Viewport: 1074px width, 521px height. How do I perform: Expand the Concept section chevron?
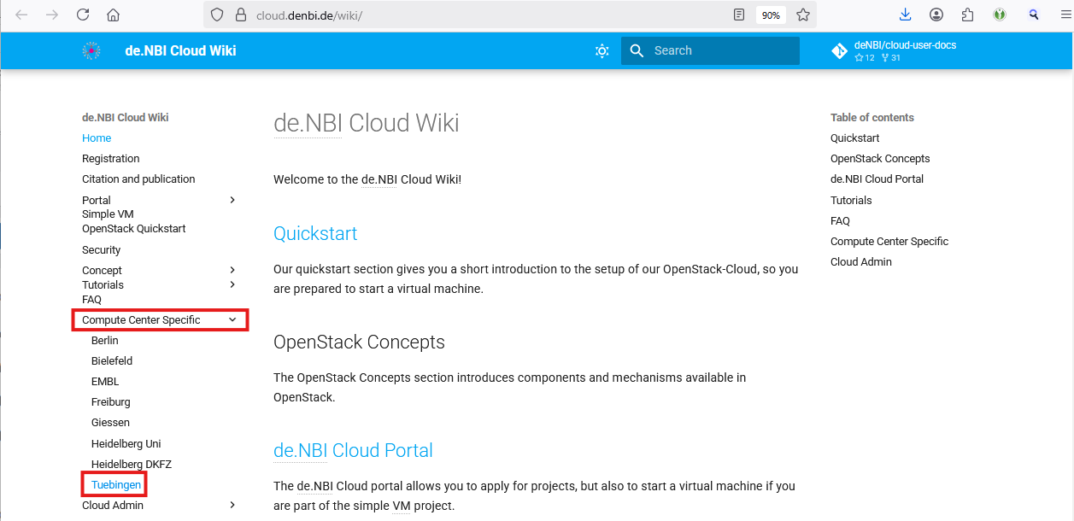232,270
